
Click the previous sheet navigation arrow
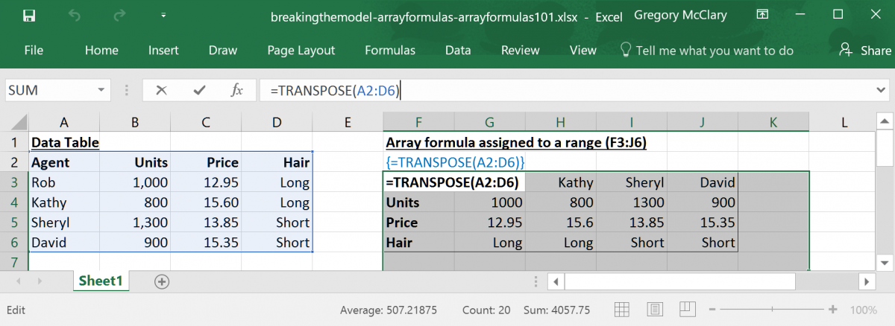(19, 281)
